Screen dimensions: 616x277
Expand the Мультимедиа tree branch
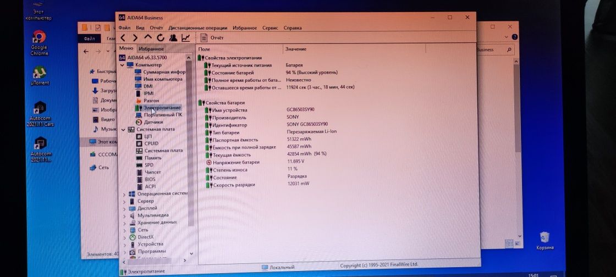(124, 215)
